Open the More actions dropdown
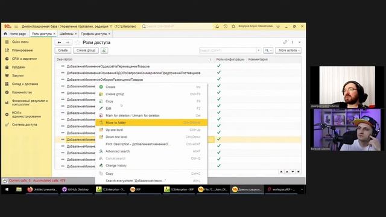This screenshot has width=386, height=217. 288,51
